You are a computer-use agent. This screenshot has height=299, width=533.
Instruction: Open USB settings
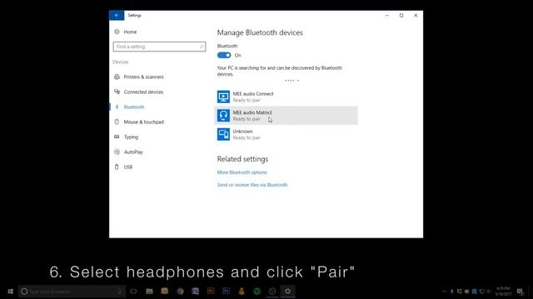click(x=128, y=167)
